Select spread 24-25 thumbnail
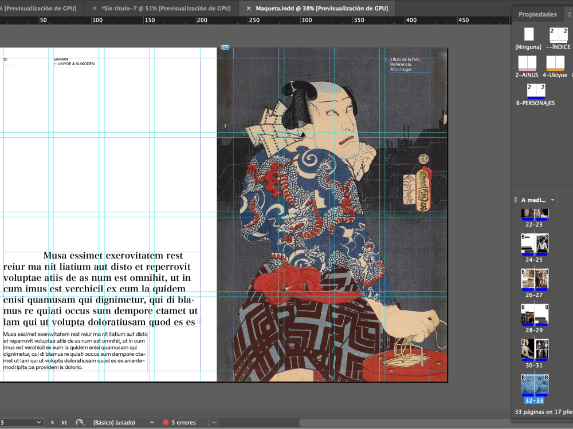This screenshot has width=573, height=429. pos(534,244)
